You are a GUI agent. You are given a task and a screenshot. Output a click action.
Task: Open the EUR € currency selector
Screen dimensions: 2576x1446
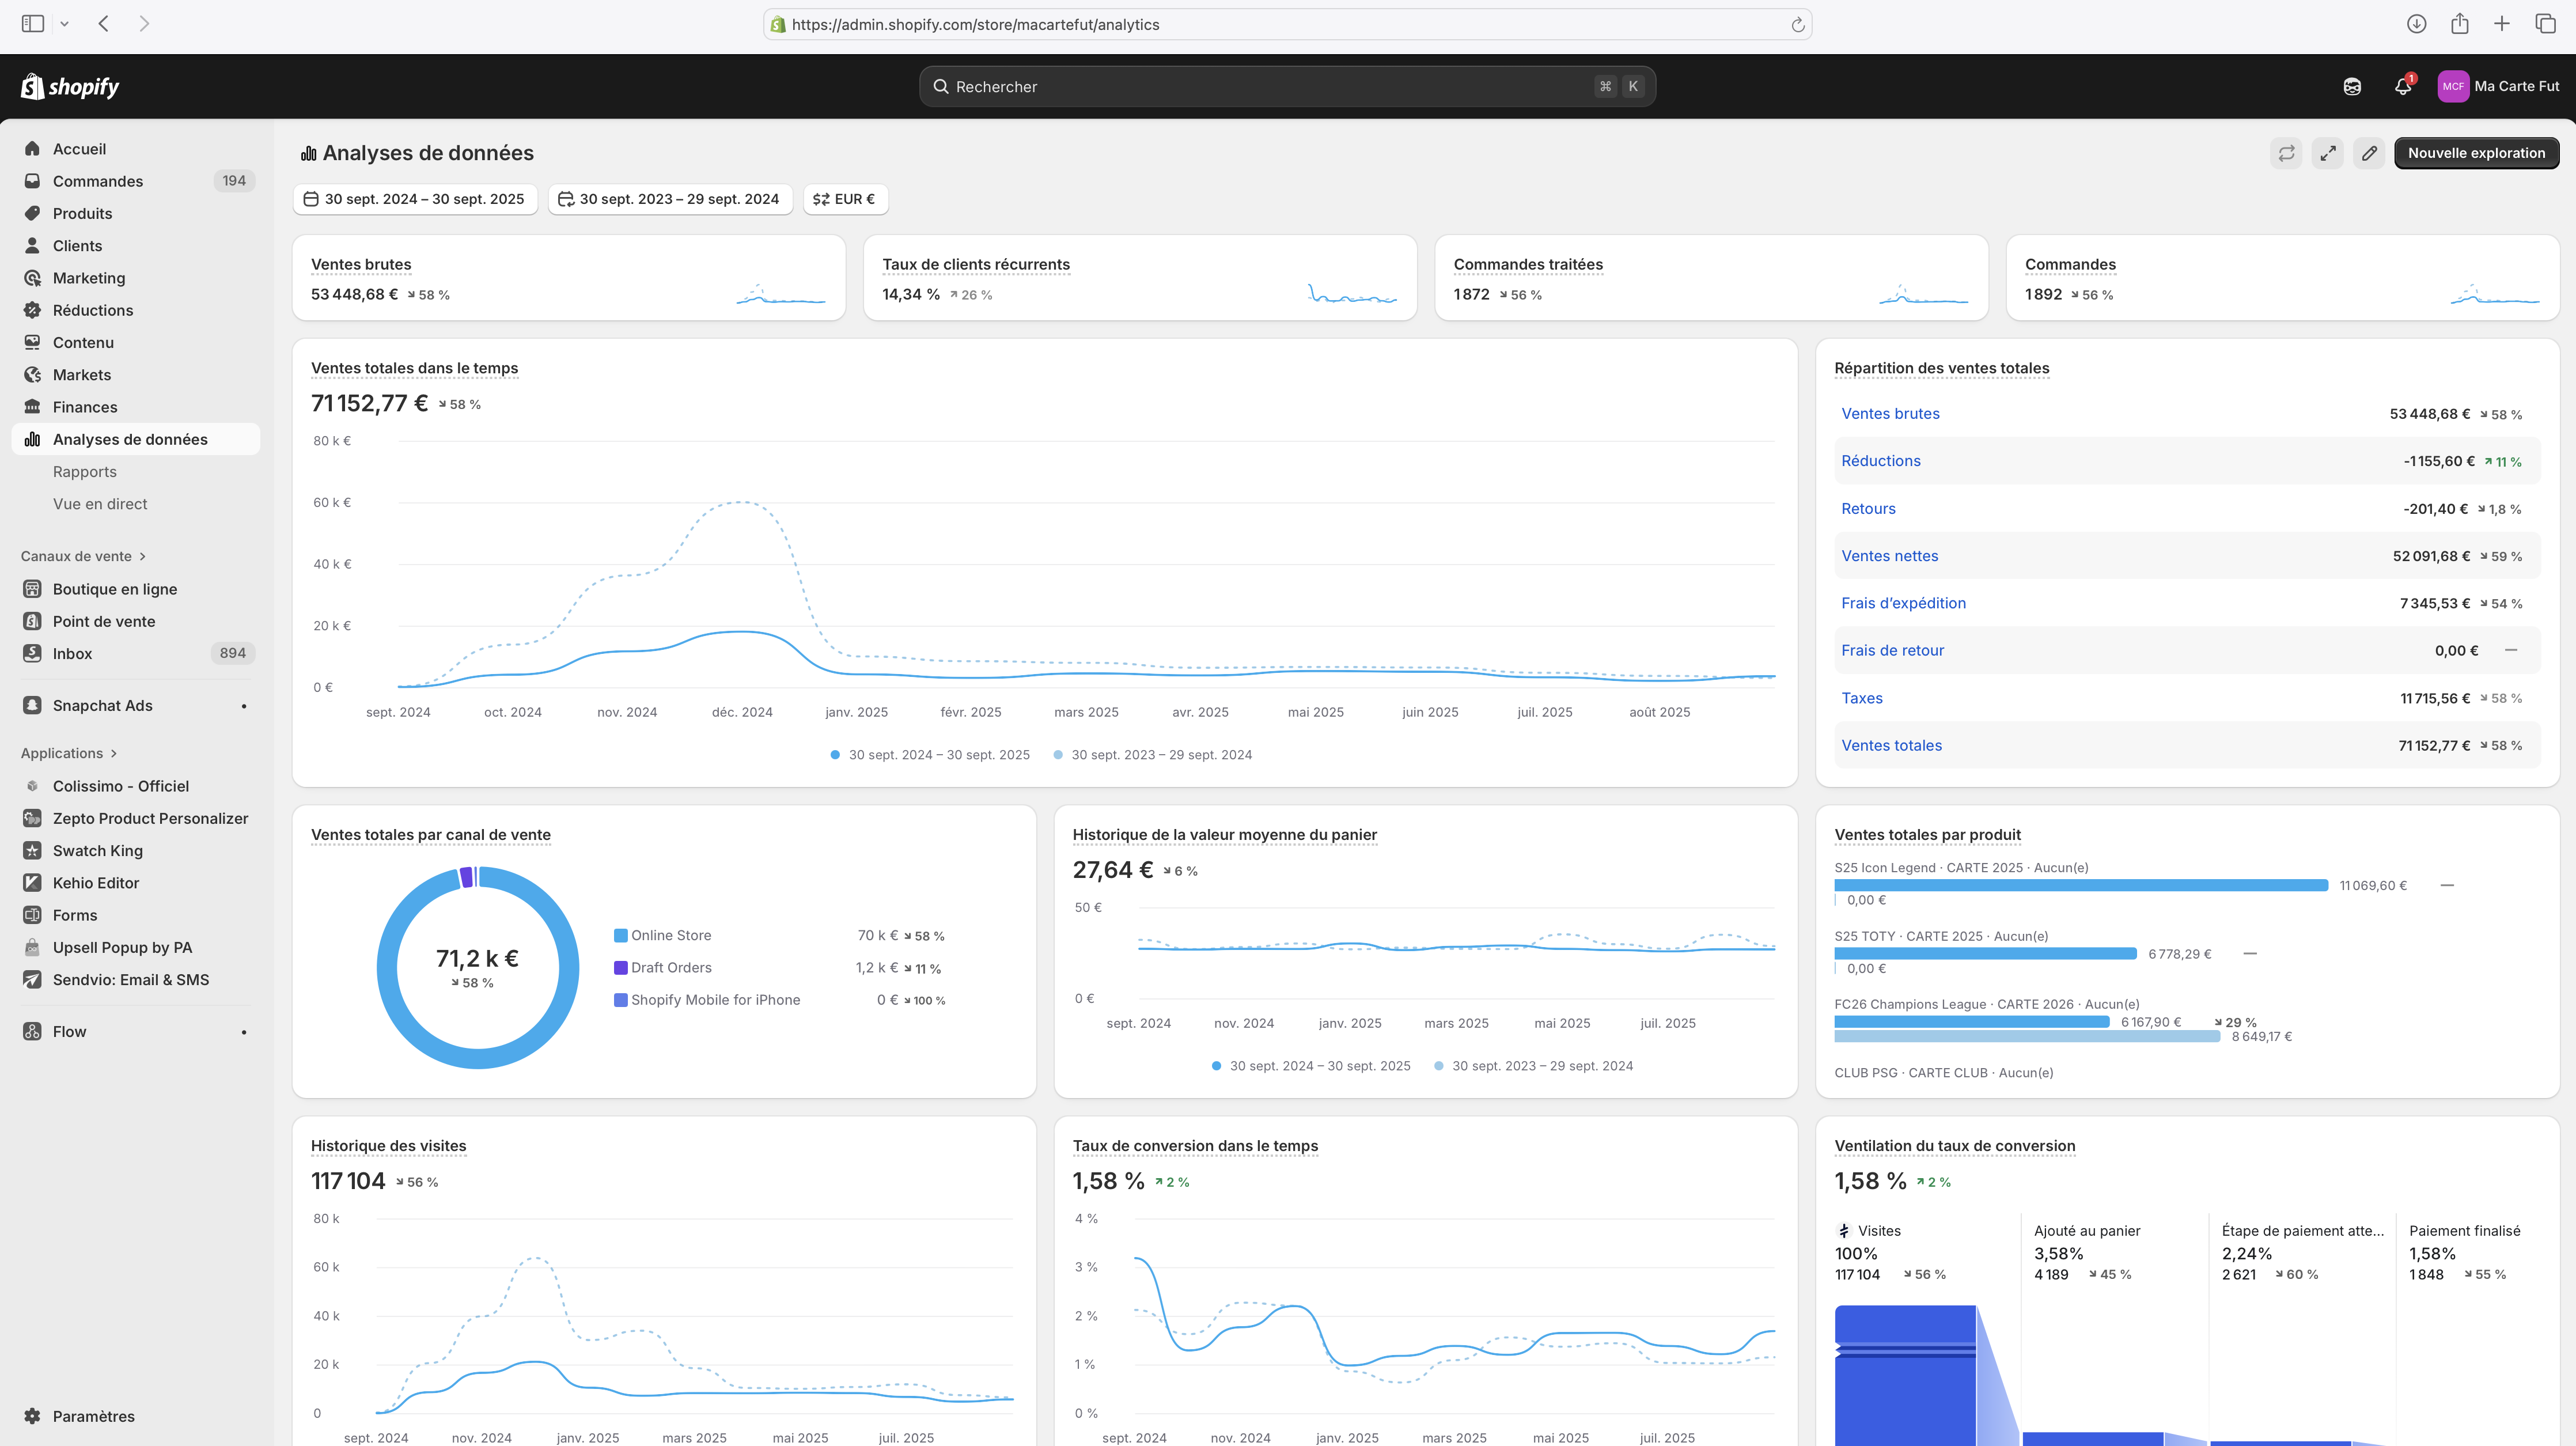click(x=845, y=199)
